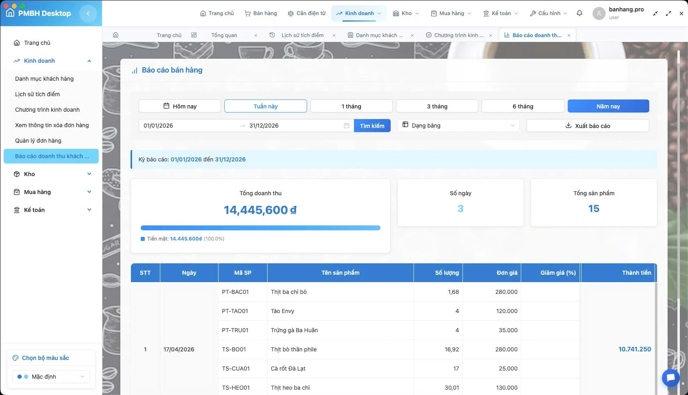Open the chat bubble widget
The image size is (688, 395).
pos(670,377)
